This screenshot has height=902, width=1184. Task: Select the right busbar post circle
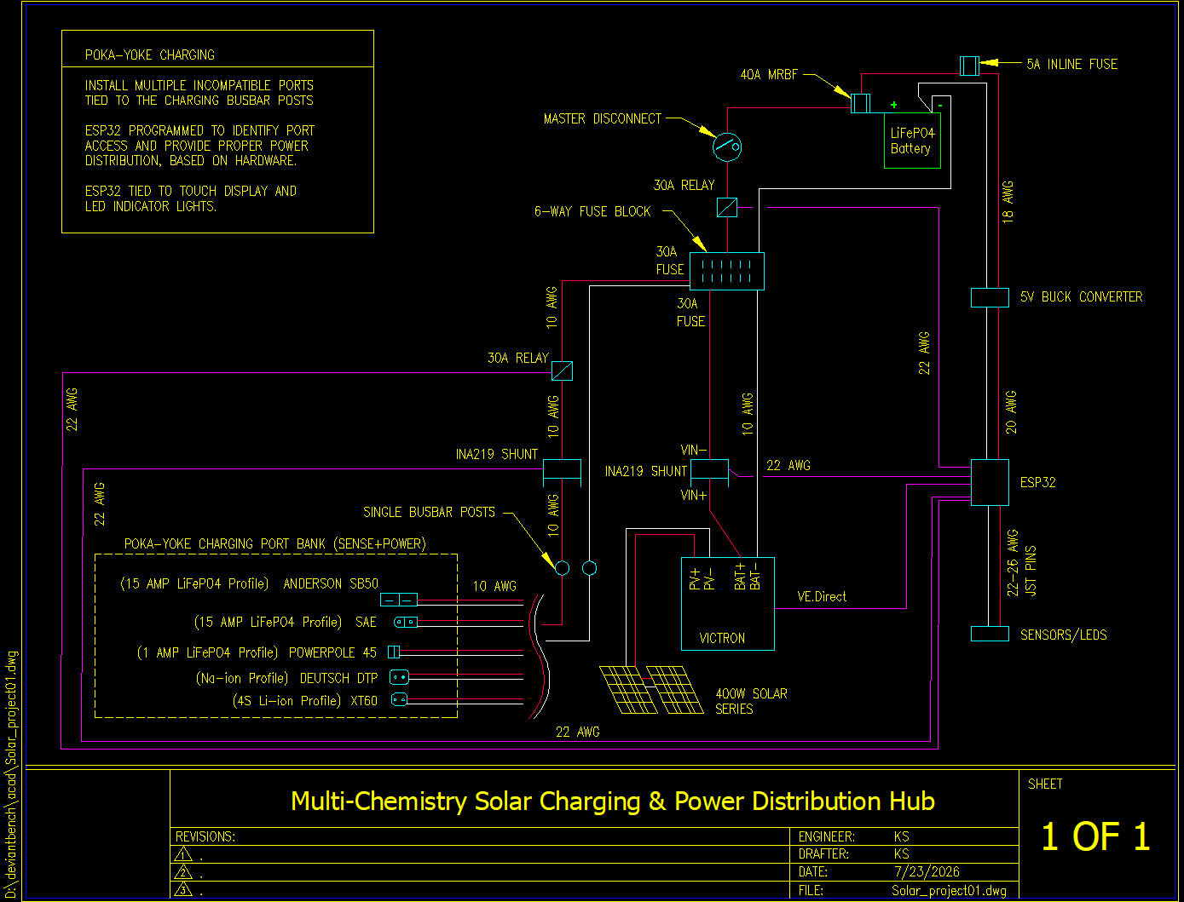pos(589,568)
